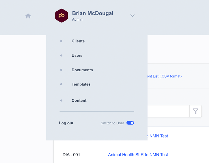The image size is (209, 163).
Task: Choose Templates in the admin menu
Action: pyautogui.click(x=81, y=84)
